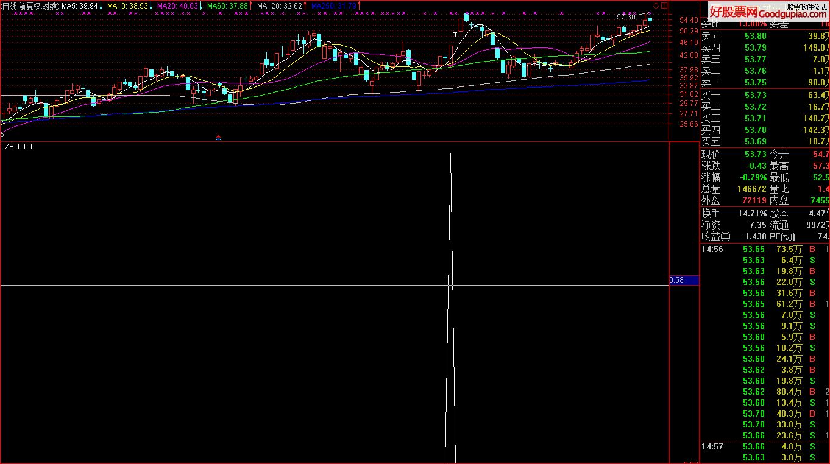Toggle the PE(动) dynamic ratio label
Viewport: 830px width, 464px height.
point(782,236)
